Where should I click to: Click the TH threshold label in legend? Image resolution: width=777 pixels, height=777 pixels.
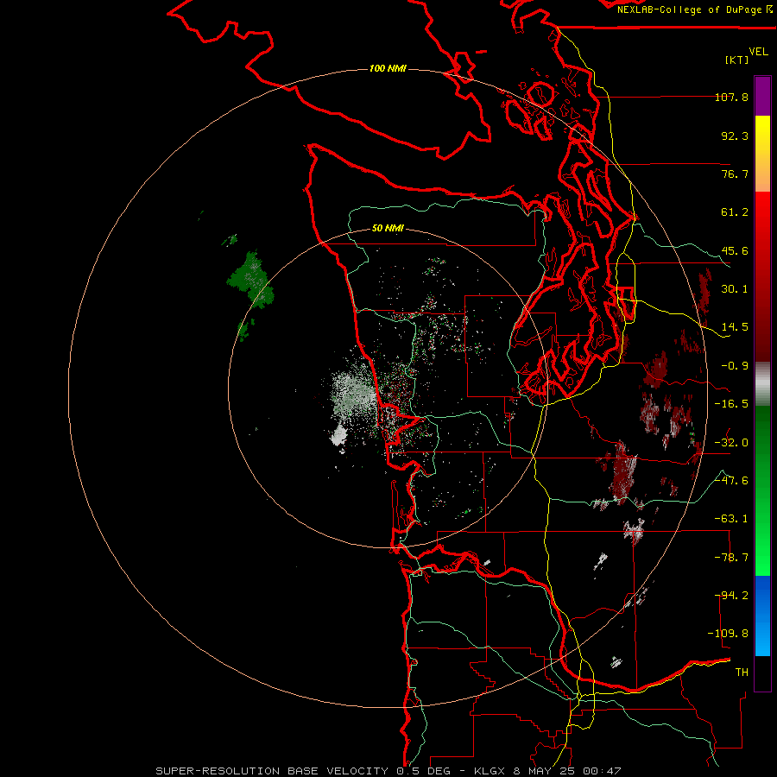pos(742,673)
